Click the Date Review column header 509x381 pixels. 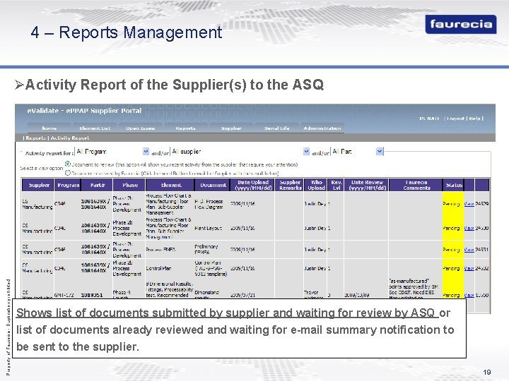click(x=367, y=185)
